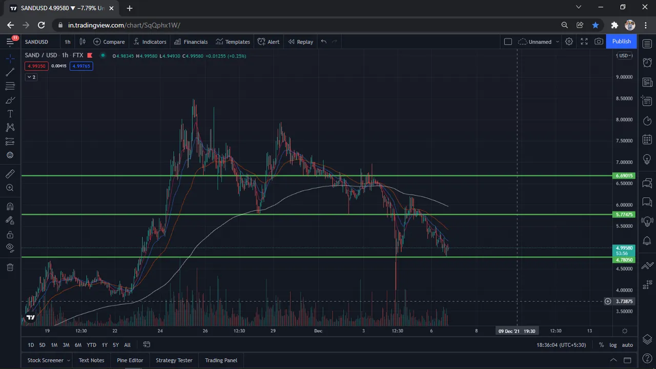Set range to 1D
Screen dimensions: 656x369
coord(31,345)
